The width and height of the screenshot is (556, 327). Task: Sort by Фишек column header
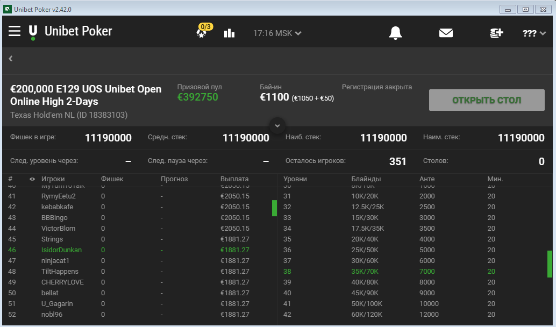[x=112, y=179]
